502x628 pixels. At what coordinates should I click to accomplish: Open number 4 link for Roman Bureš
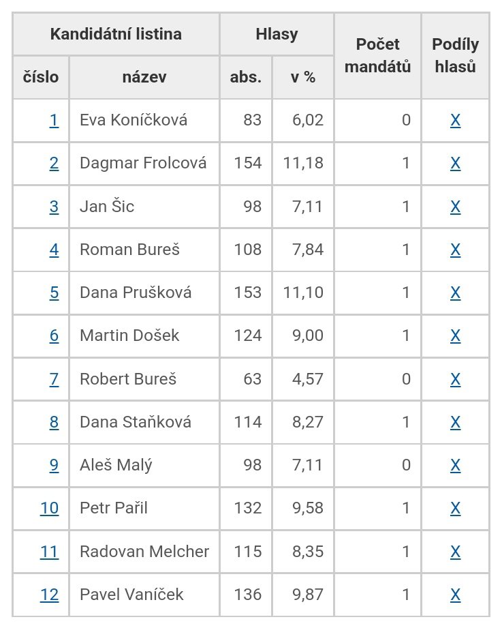(x=54, y=250)
